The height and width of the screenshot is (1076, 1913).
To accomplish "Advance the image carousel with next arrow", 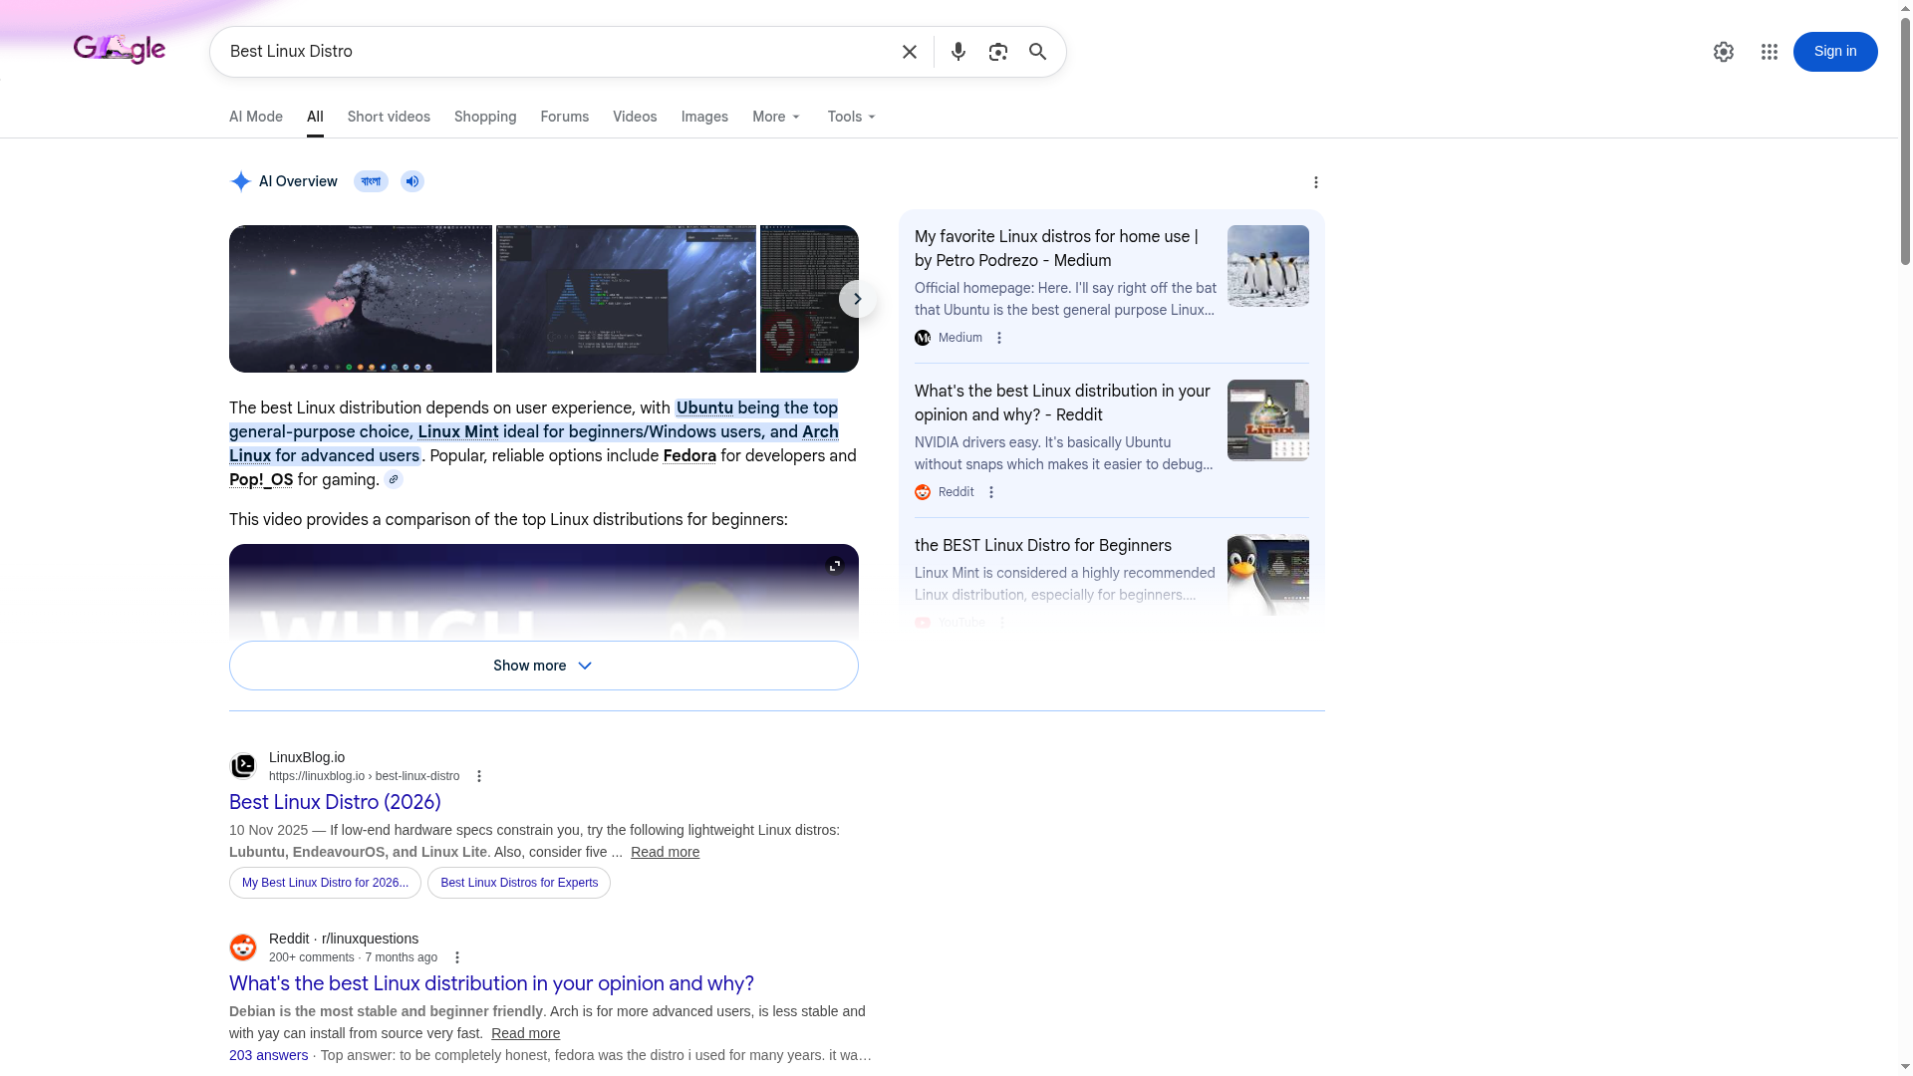I will (857, 298).
